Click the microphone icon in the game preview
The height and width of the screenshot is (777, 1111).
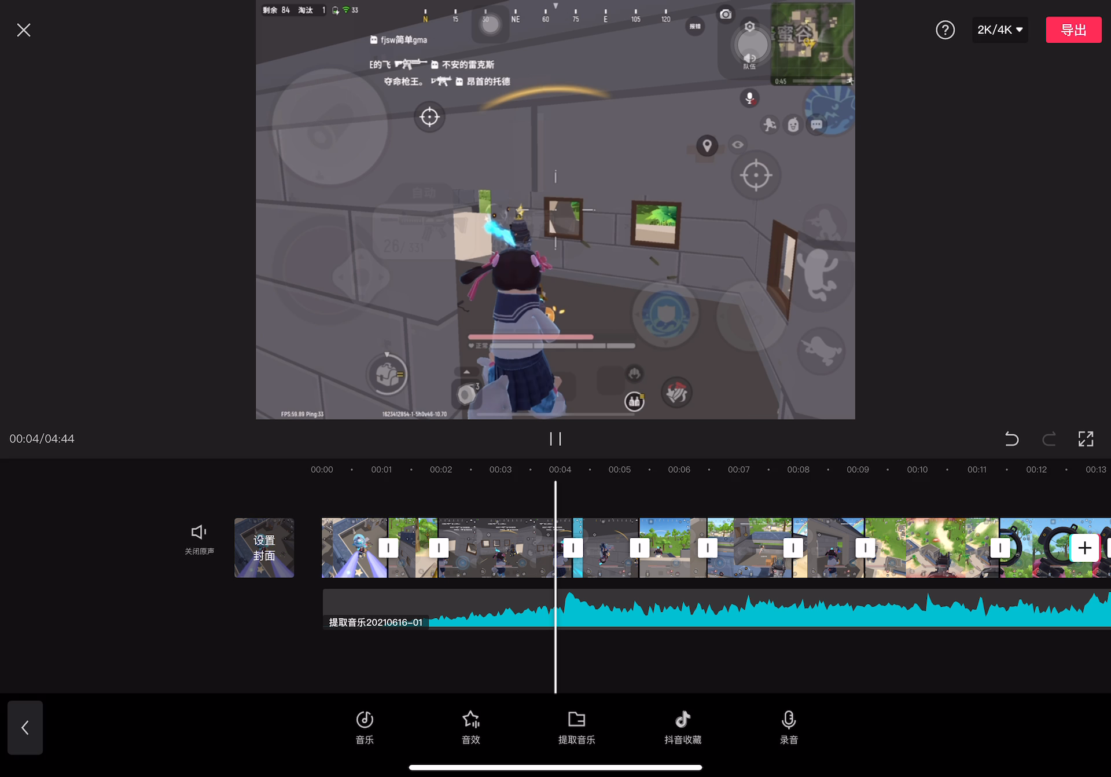(x=749, y=98)
